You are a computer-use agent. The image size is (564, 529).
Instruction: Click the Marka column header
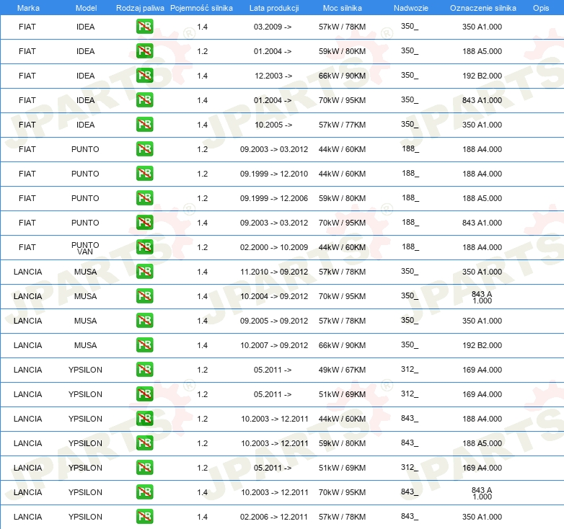click(x=28, y=8)
